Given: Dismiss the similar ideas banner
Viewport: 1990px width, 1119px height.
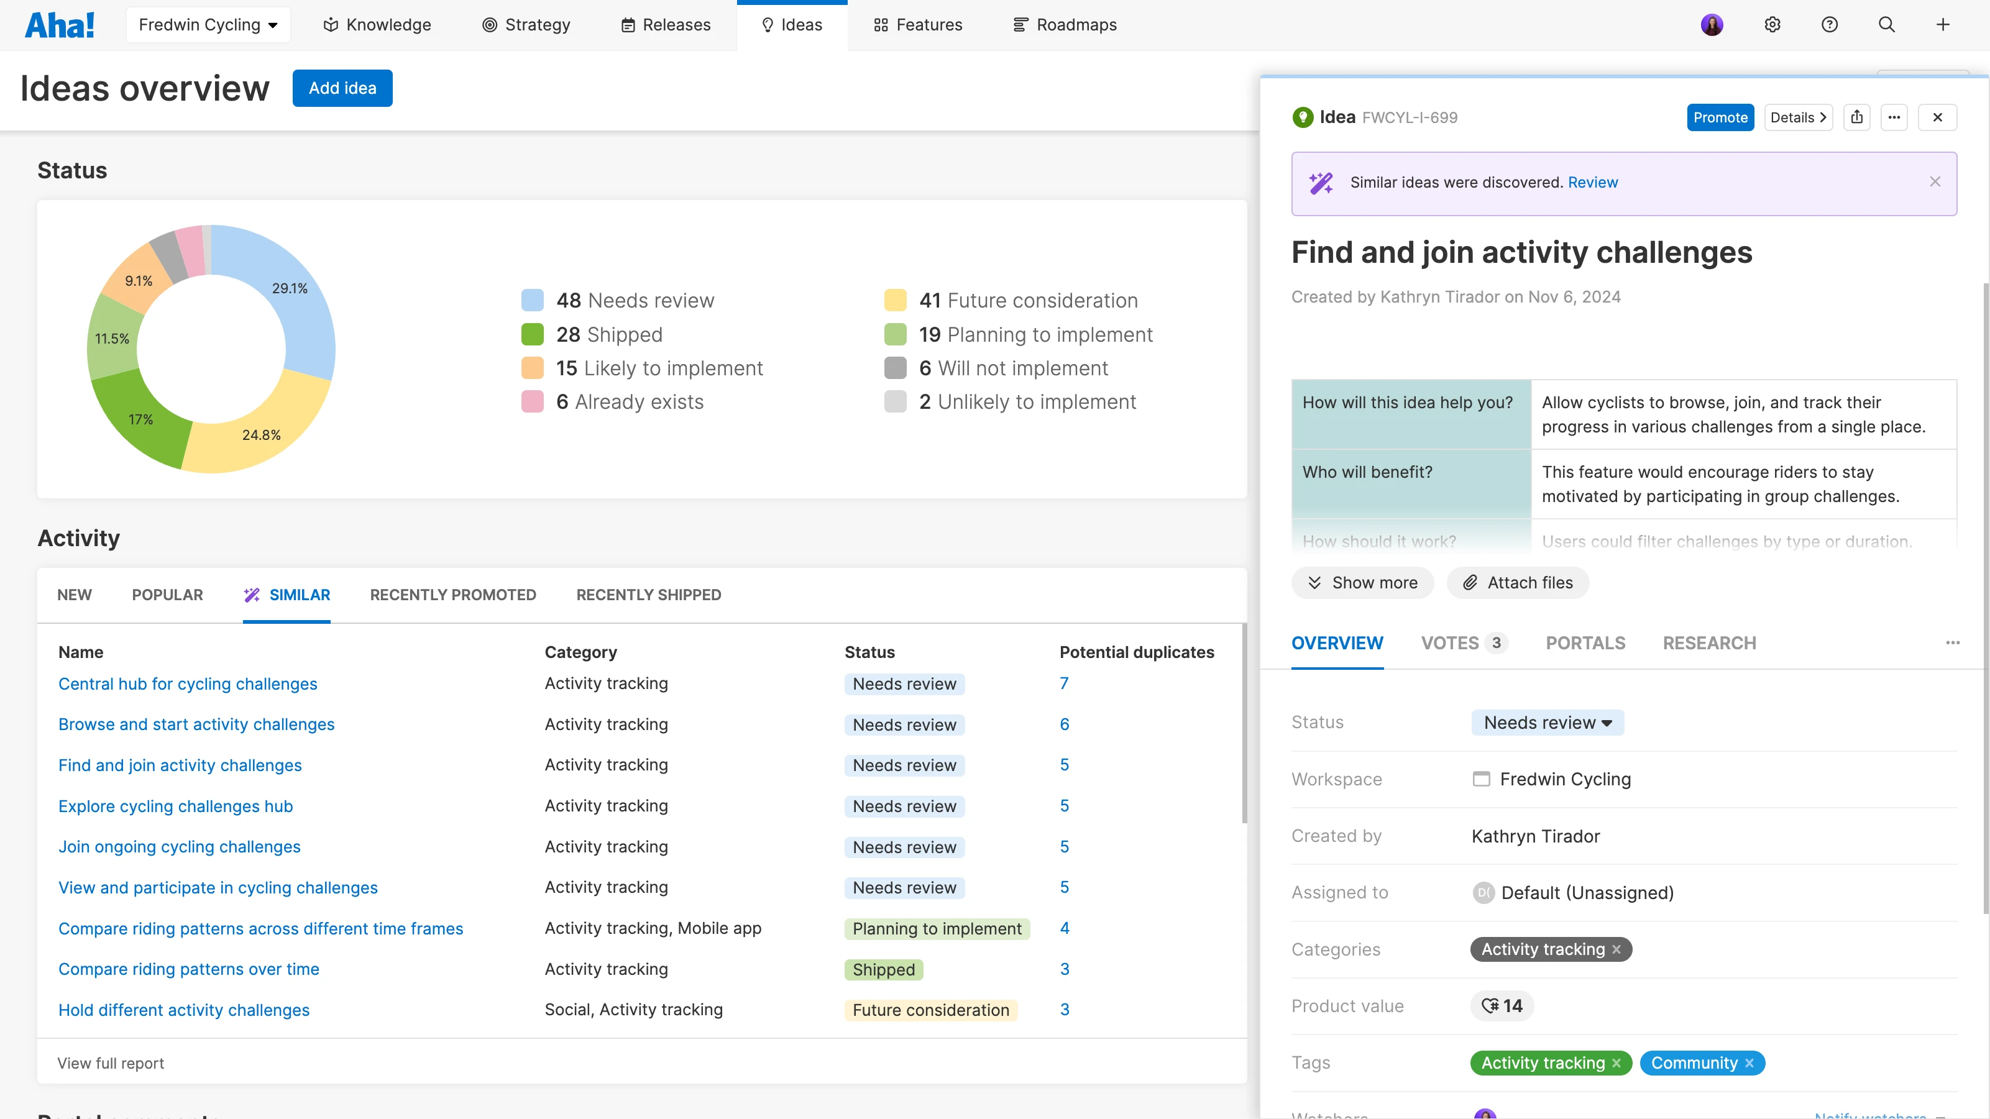Looking at the screenshot, I should (1935, 181).
